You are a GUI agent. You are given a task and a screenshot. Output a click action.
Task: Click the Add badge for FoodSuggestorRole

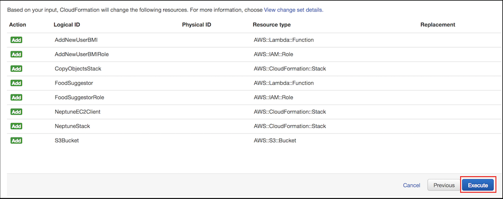pos(16,97)
